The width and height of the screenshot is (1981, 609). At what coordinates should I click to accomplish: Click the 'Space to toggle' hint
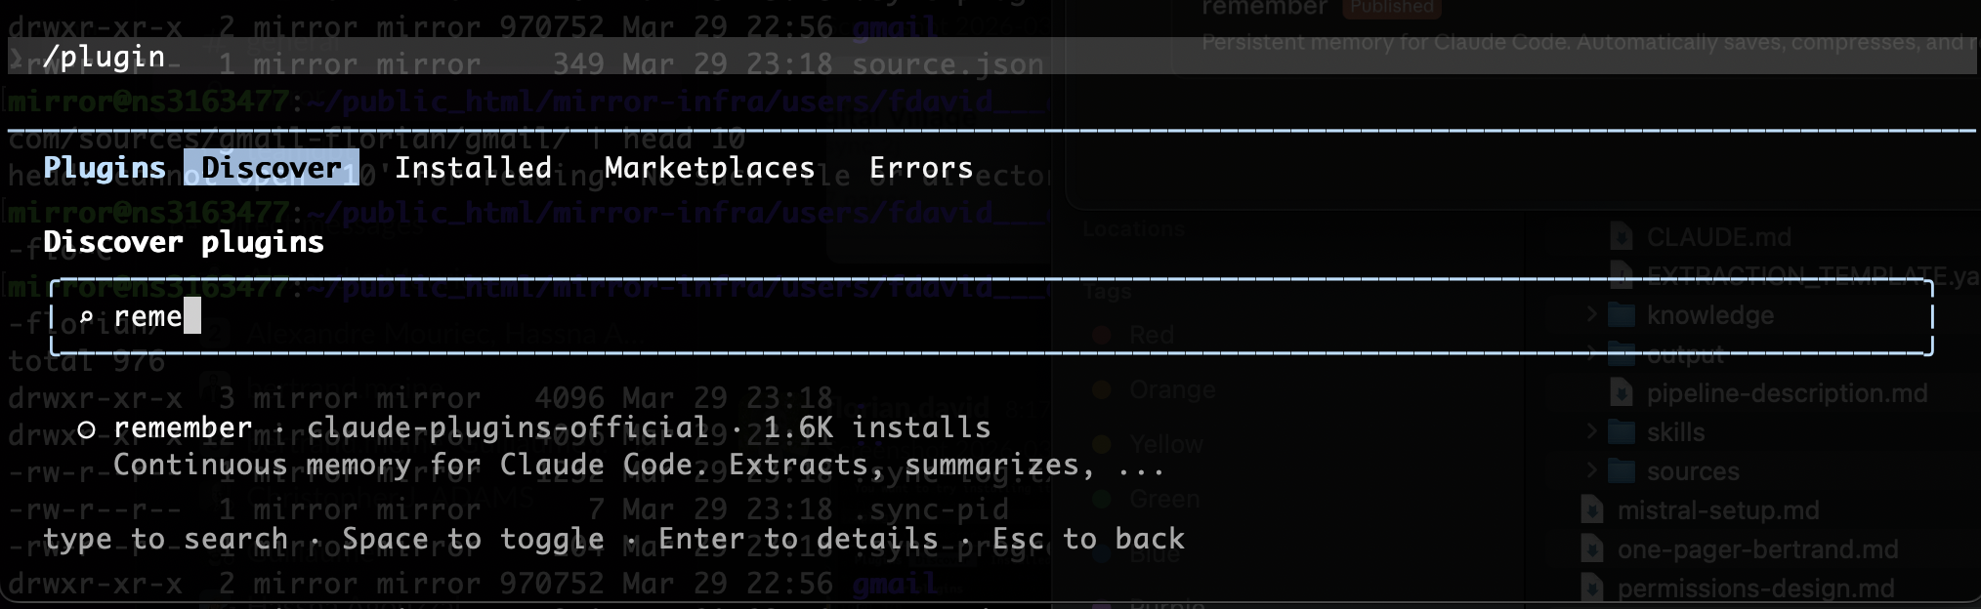coord(473,539)
